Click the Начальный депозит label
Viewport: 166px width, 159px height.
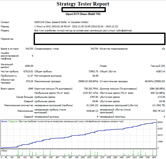[x=7, y=66]
